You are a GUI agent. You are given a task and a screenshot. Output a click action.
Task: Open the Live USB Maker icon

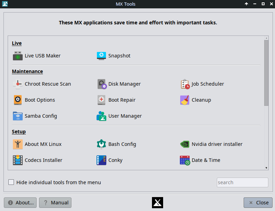pyautogui.click(x=18, y=56)
